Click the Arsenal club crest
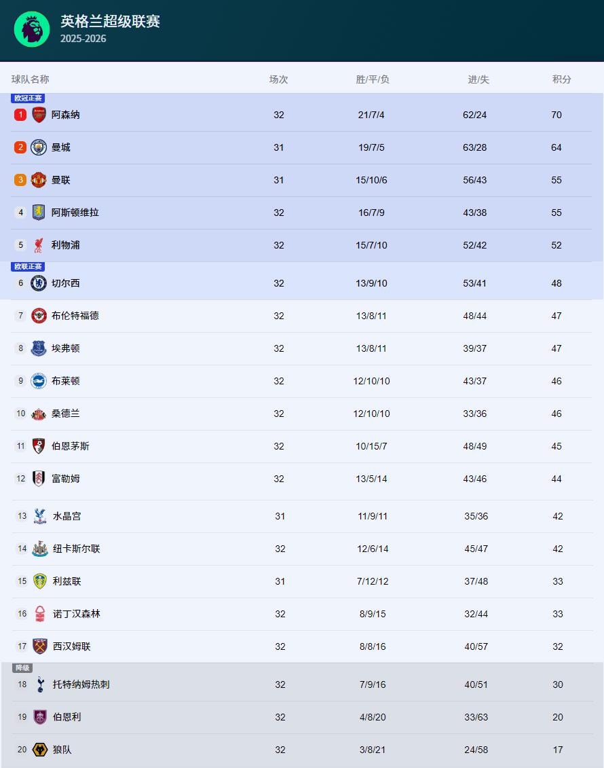 tap(39, 115)
